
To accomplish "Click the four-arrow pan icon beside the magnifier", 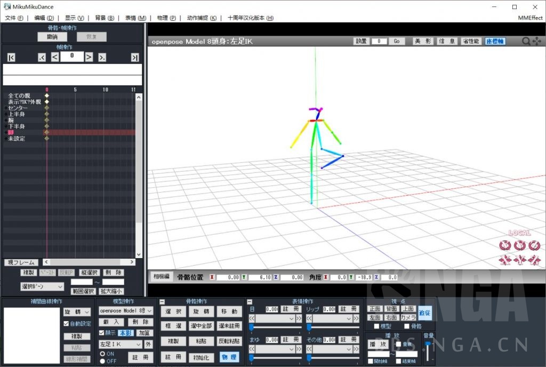I will click(536, 41).
